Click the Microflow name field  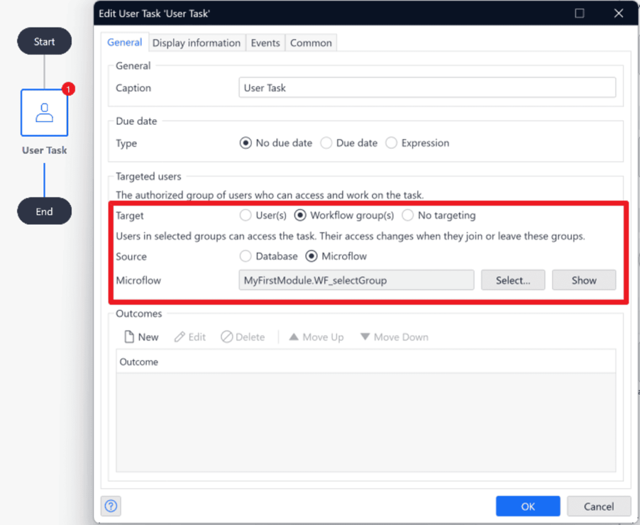(356, 280)
